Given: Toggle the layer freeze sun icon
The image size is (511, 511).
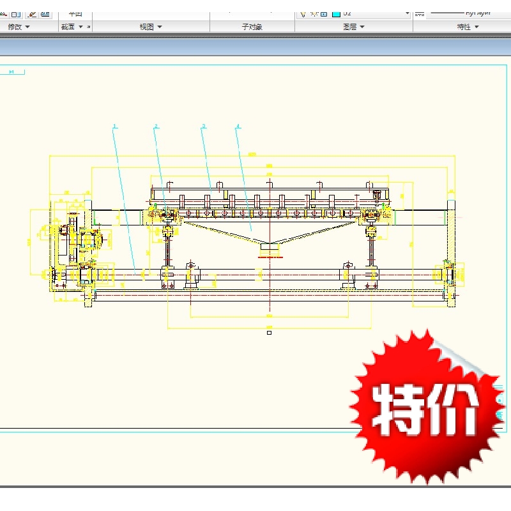Looking at the screenshot, I should [x=314, y=14].
